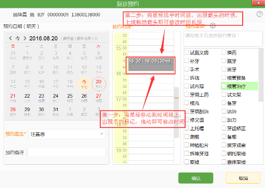Select date 24 in calendar

coord(56,98)
